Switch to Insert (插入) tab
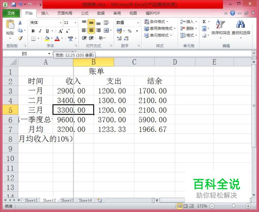259x212 pixels. coord(45,13)
